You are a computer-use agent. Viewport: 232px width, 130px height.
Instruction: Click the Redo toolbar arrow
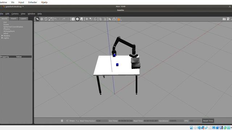pos(64,19)
